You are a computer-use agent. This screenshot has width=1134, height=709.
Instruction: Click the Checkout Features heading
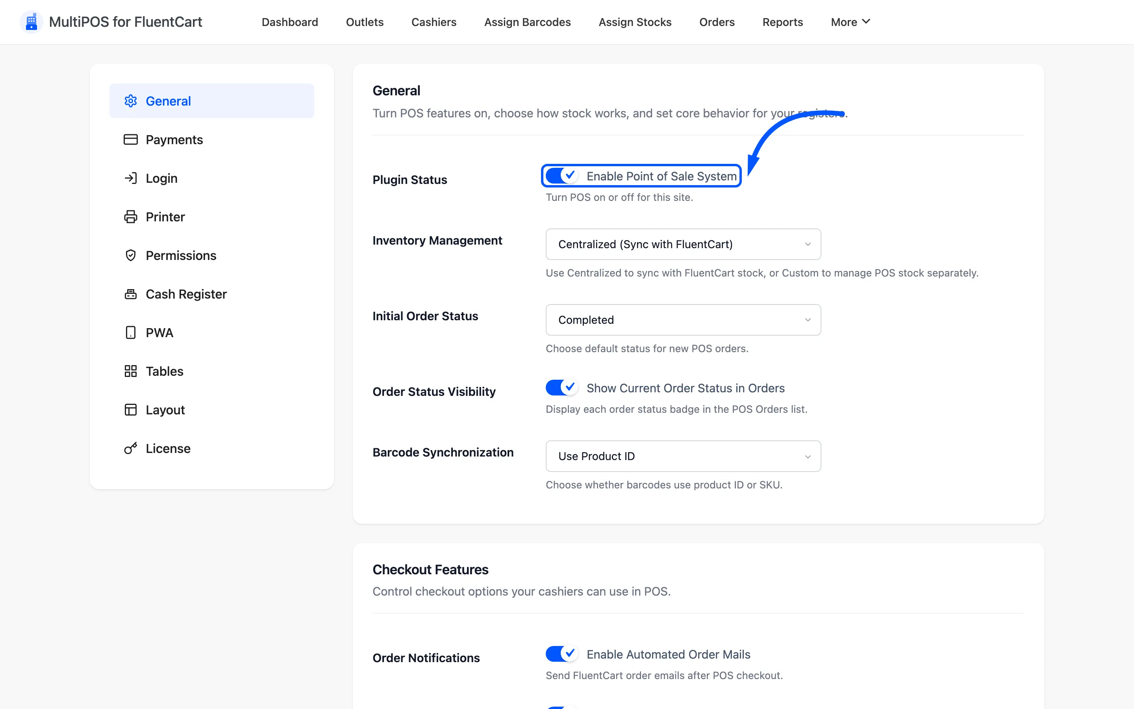click(430, 569)
